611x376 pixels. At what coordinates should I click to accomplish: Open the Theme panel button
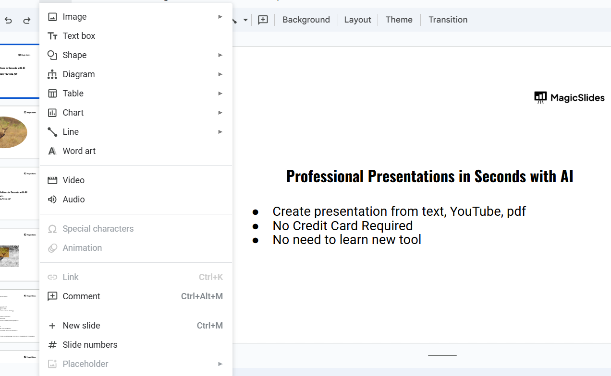click(399, 20)
